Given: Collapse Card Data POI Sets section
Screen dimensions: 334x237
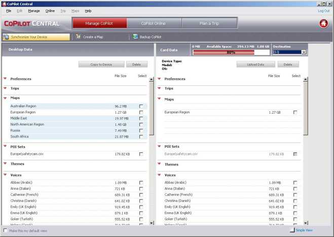Looking at the screenshot, I should coord(159,146).
